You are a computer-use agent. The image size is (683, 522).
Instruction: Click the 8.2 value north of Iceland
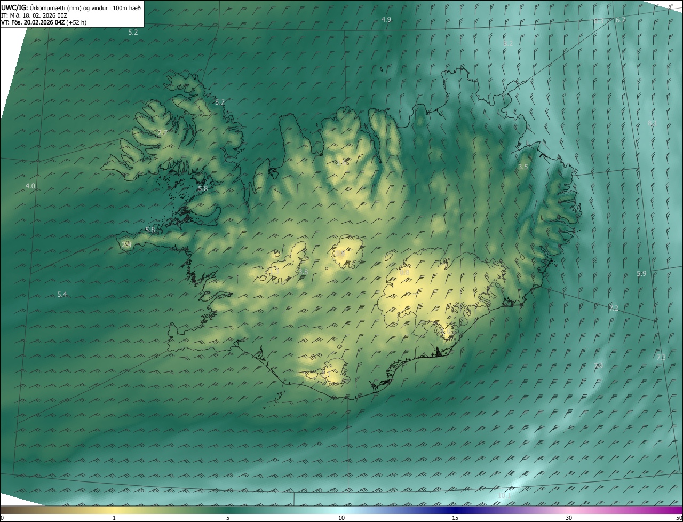[x=508, y=44]
